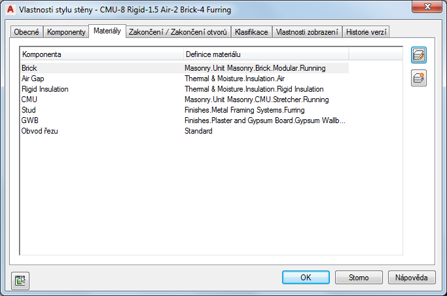The height and width of the screenshot is (296, 447).
Task: Click the Rigid Insulation material definition
Action: click(254, 89)
